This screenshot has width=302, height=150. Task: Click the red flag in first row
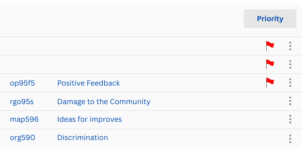click(270, 46)
